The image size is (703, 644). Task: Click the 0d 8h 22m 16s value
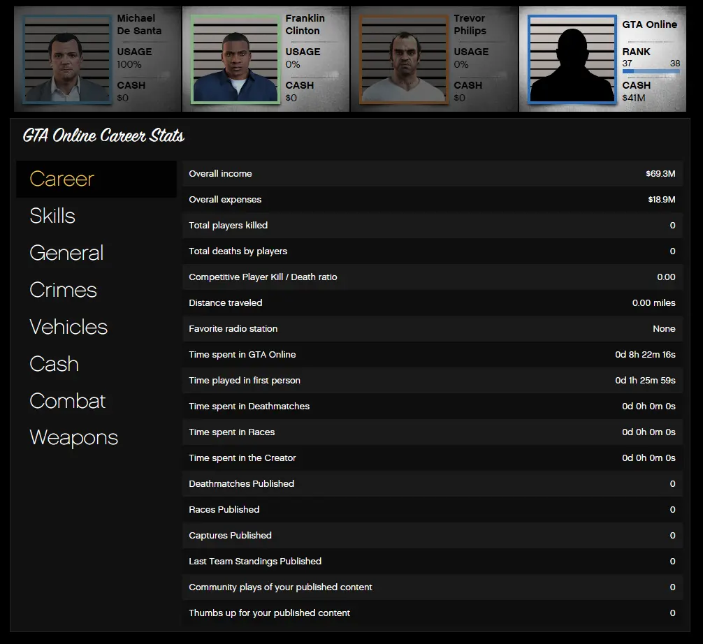click(645, 355)
